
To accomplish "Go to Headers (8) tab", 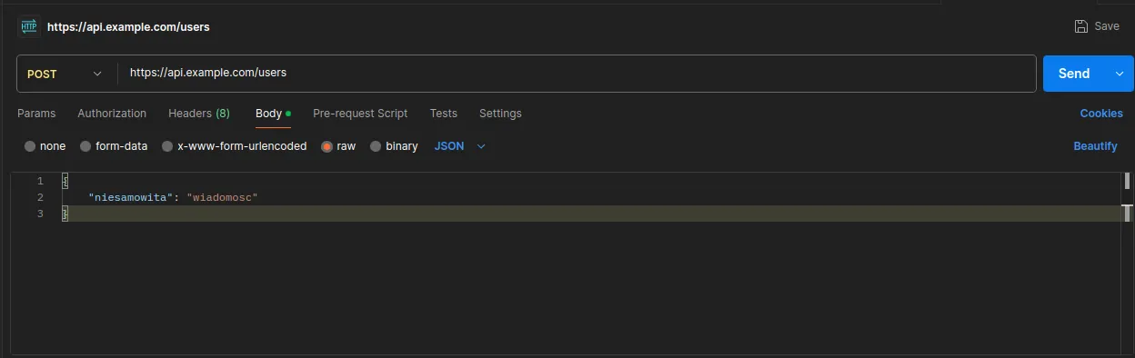I will 199,114.
